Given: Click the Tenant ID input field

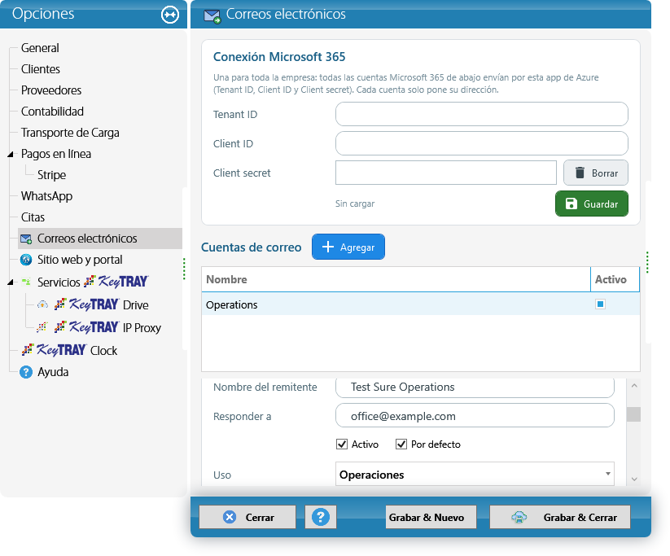Looking at the screenshot, I should [482, 114].
